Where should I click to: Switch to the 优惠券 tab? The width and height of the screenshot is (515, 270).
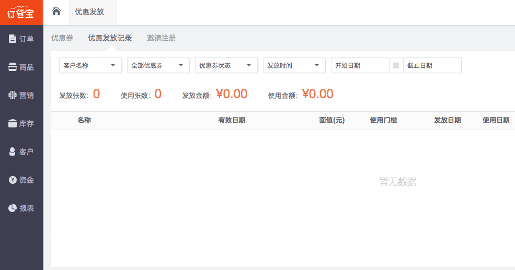pos(62,38)
